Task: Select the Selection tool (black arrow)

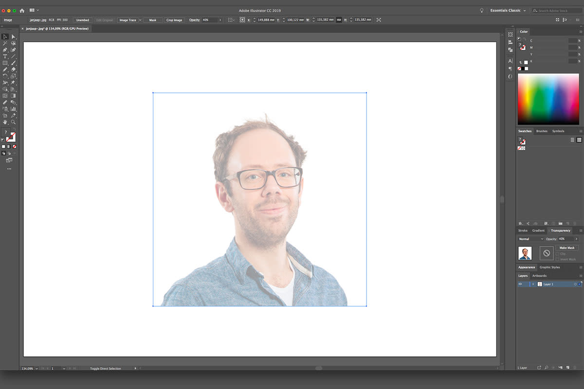Action: [5, 36]
